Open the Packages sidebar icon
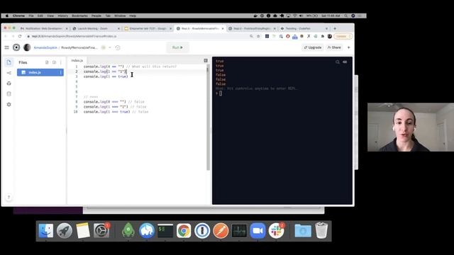The width and height of the screenshot is (454, 255). point(9,84)
